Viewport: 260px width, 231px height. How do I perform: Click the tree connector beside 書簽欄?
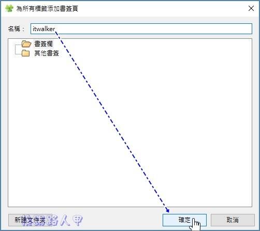point(18,45)
